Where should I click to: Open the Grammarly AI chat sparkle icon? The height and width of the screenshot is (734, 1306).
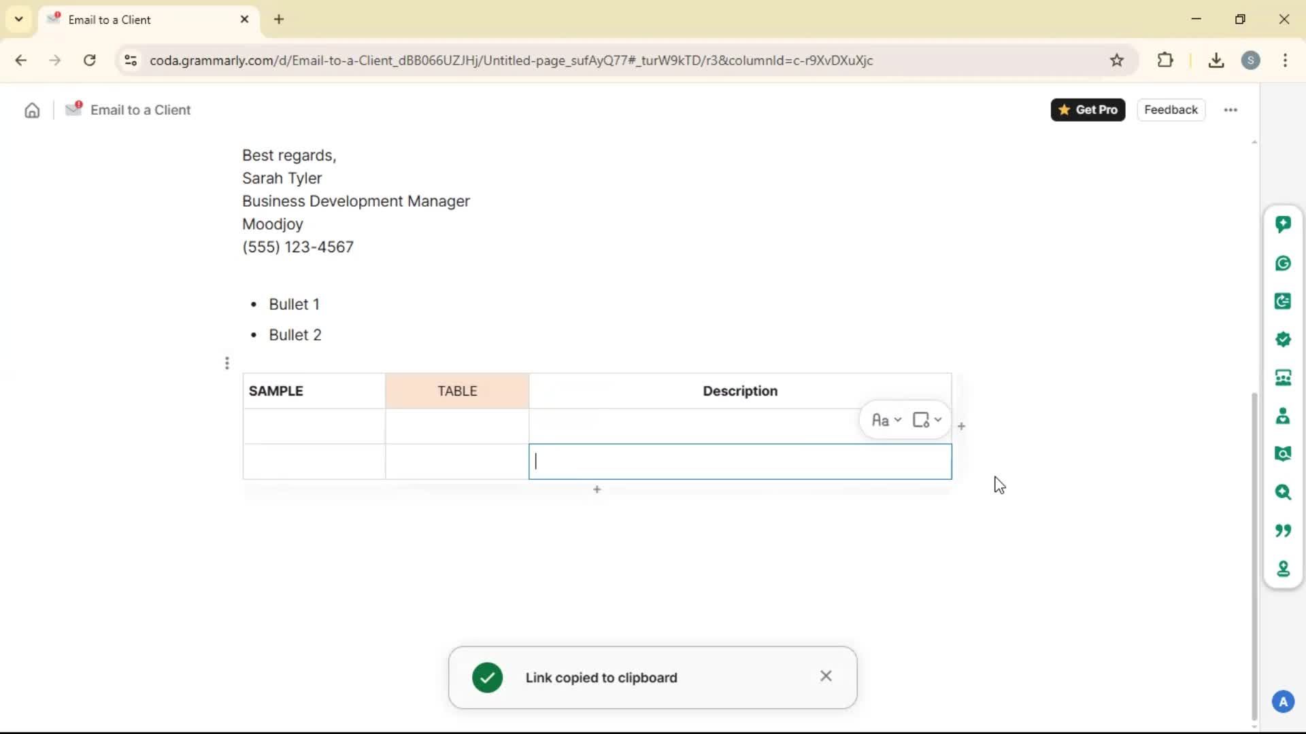point(1283,224)
